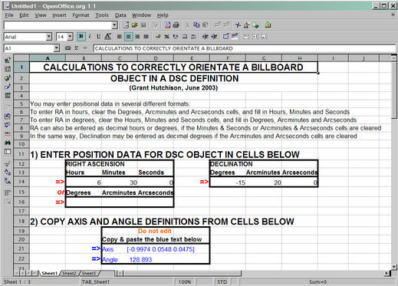The width and height of the screenshot is (398, 286).
Task: Click the vertical scrollbar thumb
Action: click(x=394, y=90)
